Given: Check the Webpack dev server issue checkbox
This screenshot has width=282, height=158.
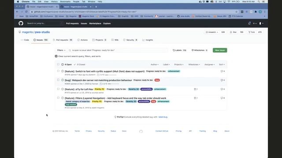Looking at the screenshot, I should [x=58, y=80].
